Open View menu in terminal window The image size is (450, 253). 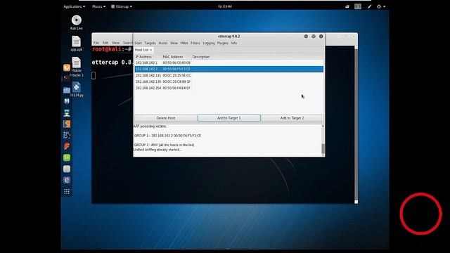(x=115, y=43)
